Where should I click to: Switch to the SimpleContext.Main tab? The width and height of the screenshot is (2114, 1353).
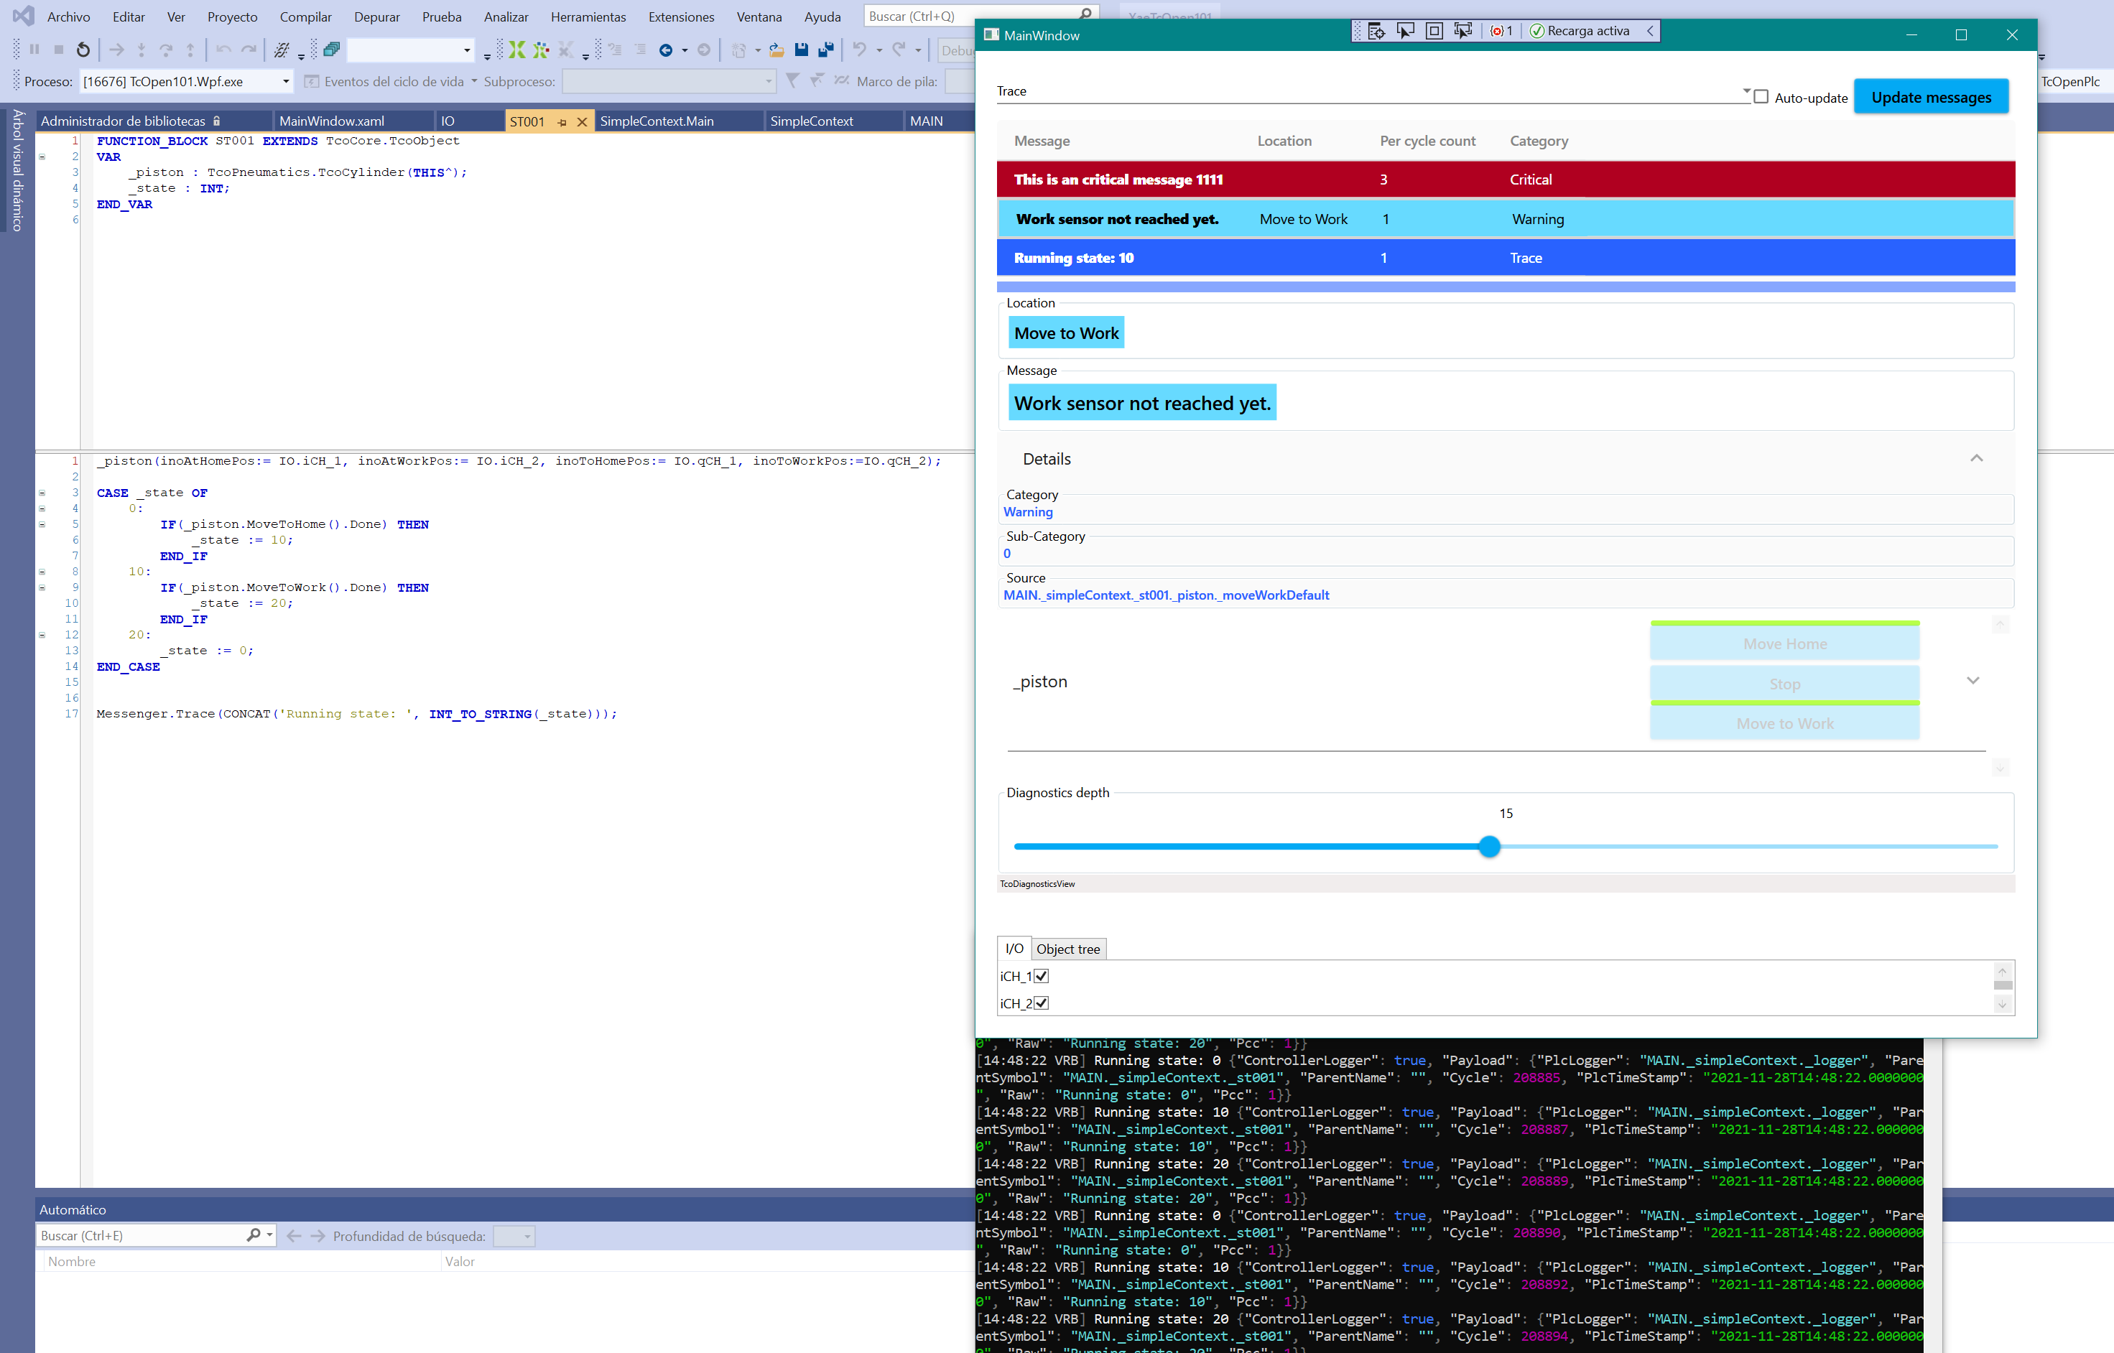(x=657, y=121)
